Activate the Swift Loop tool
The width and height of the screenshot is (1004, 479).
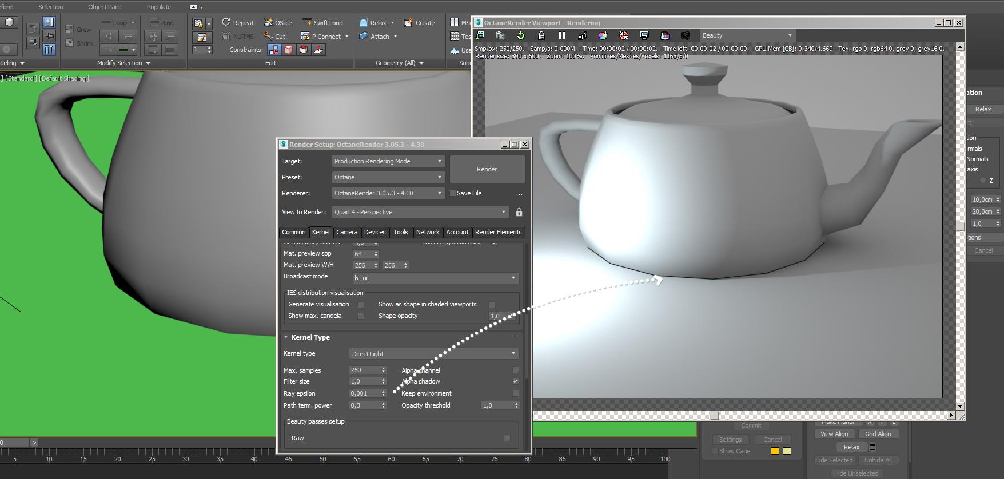click(322, 23)
